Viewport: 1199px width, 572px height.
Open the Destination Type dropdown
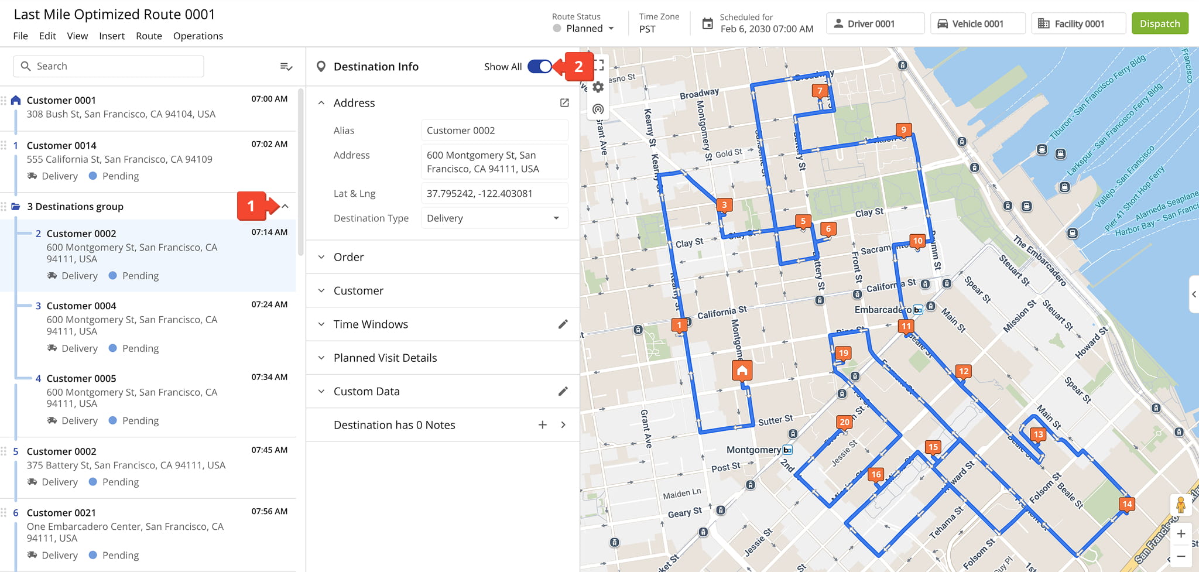pos(494,218)
